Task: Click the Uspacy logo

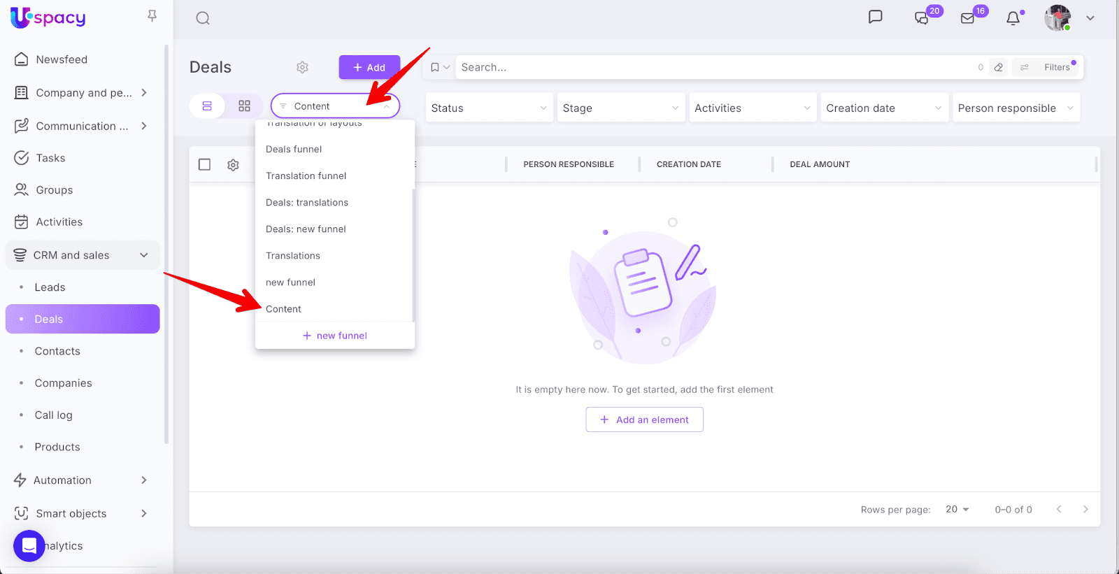Action: coord(48,17)
